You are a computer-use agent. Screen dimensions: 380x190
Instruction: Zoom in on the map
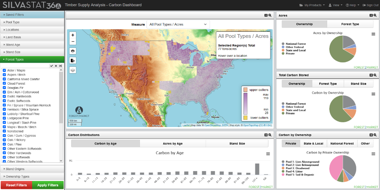point(73,35)
